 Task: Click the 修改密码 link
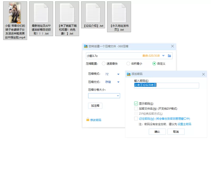pyautogui.click(x=96, y=120)
